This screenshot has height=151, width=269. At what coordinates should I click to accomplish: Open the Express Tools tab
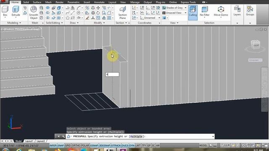[x=188, y=2]
